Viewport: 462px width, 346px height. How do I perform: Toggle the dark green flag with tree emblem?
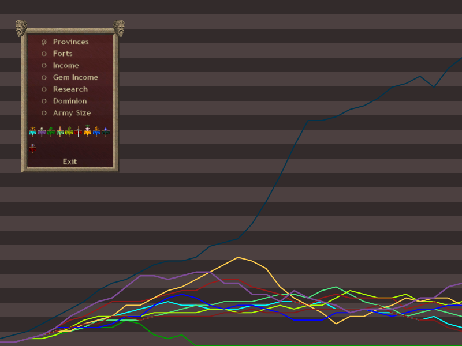51,131
